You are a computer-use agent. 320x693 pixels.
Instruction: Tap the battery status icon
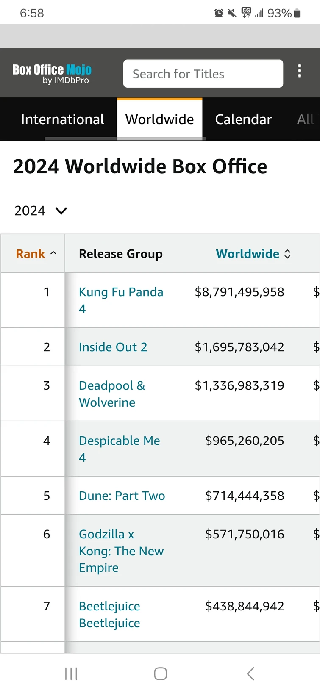point(297,14)
